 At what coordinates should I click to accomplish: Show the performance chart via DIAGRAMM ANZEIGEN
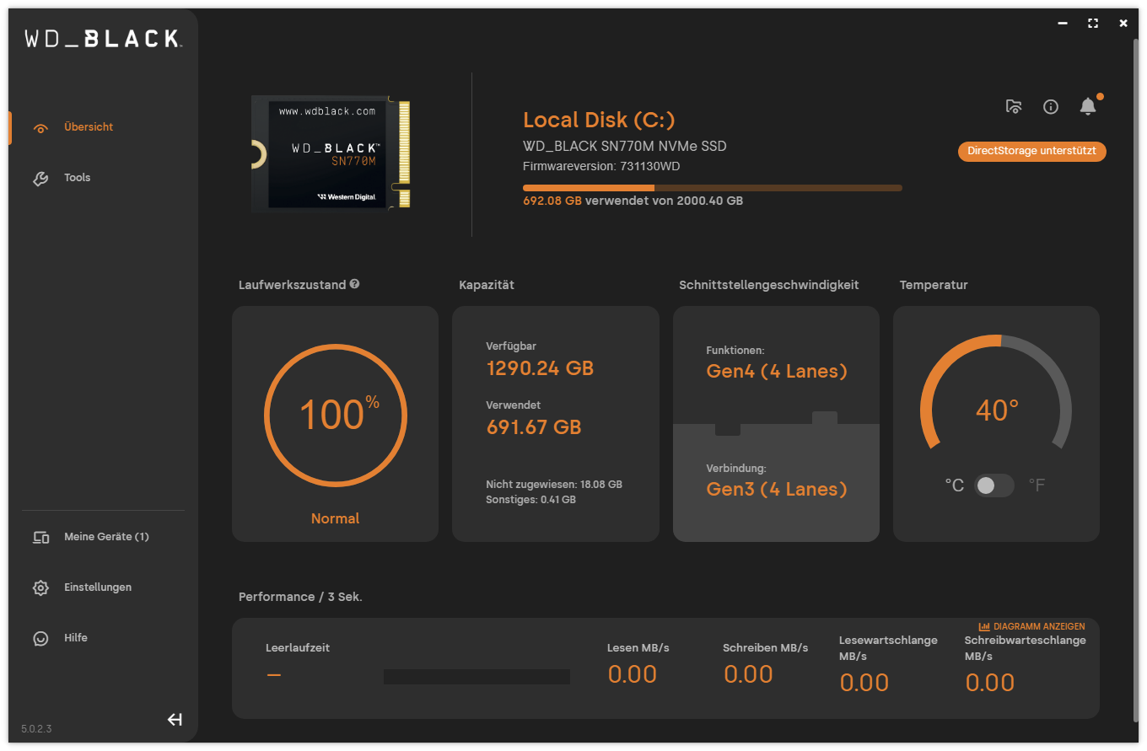click(1031, 626)
